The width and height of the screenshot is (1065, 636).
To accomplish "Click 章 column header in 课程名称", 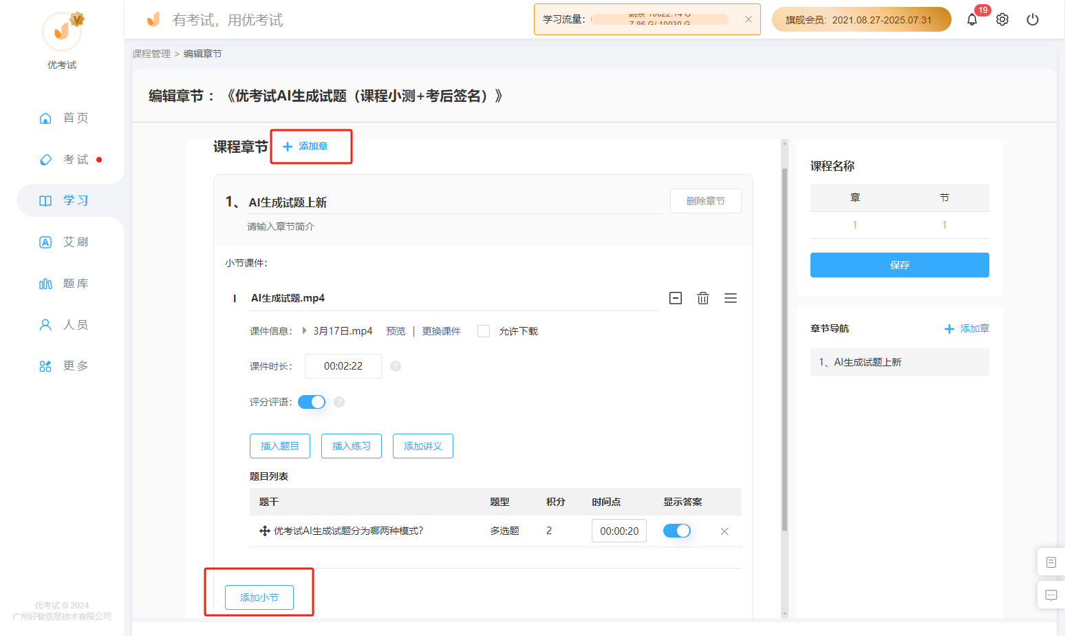I will coord(855,198).
